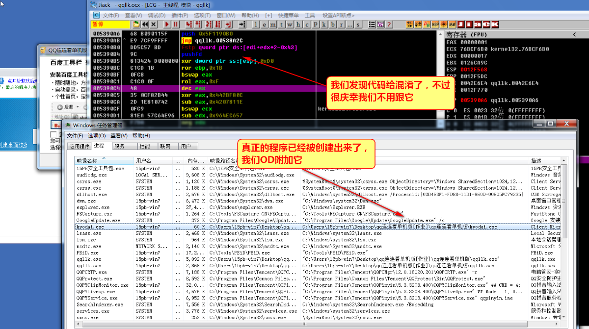Viewport: 589px width, 329px height.
Task: Select qqllk.ocx process row
Action: tap(318, 266)
